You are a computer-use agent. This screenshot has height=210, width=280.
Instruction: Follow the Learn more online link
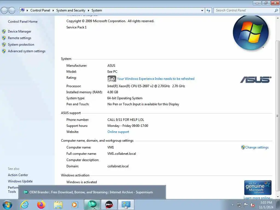pos(258,198)
